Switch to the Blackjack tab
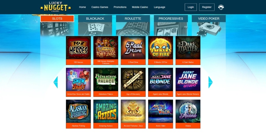The width and height of the screenshot is (266, 135). pos(95,19)
